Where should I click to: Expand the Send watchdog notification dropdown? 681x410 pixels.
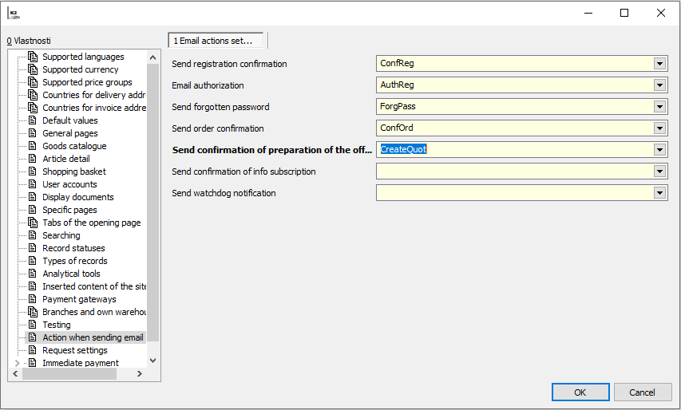[659, 192]
